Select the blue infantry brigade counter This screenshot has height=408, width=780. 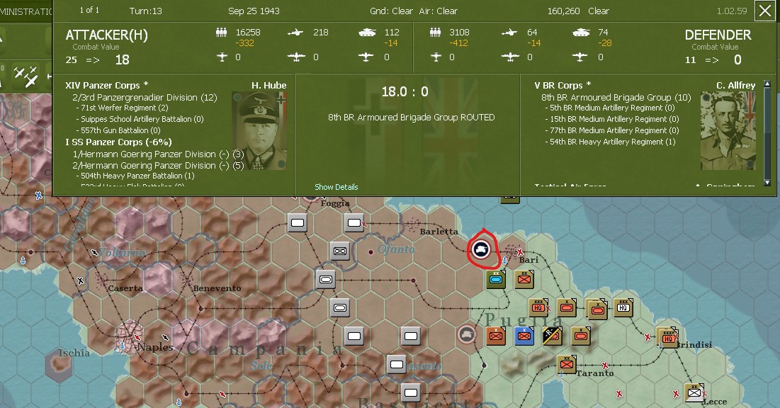point(524,336)
